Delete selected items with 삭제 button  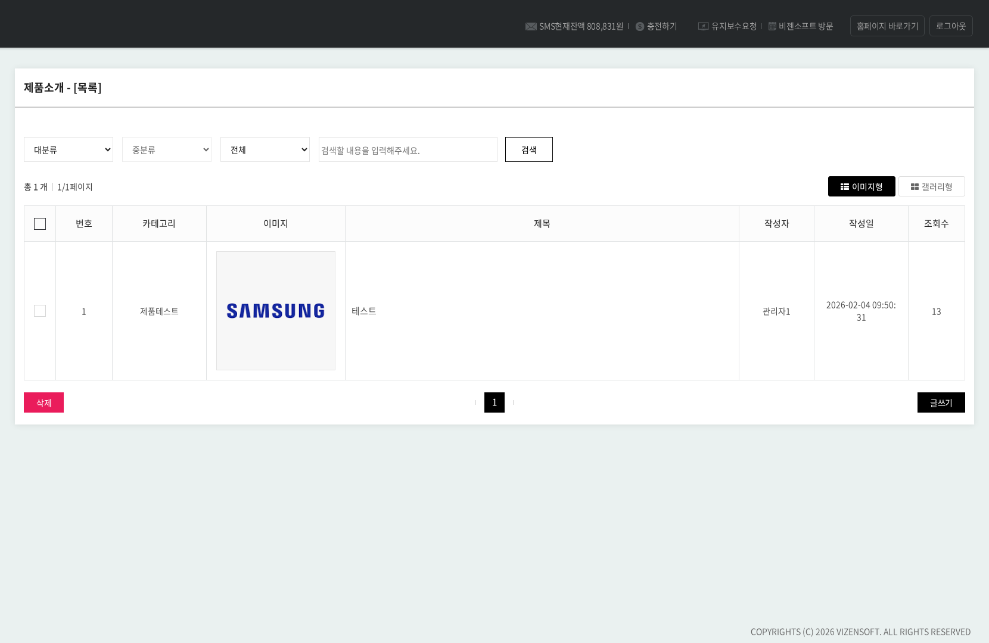click(x=43, y=402)
